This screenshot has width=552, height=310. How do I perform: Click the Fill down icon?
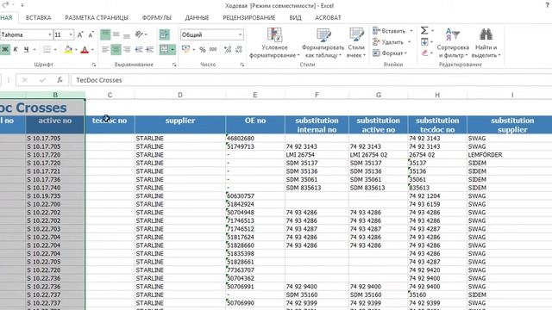(x=424, y=42)
